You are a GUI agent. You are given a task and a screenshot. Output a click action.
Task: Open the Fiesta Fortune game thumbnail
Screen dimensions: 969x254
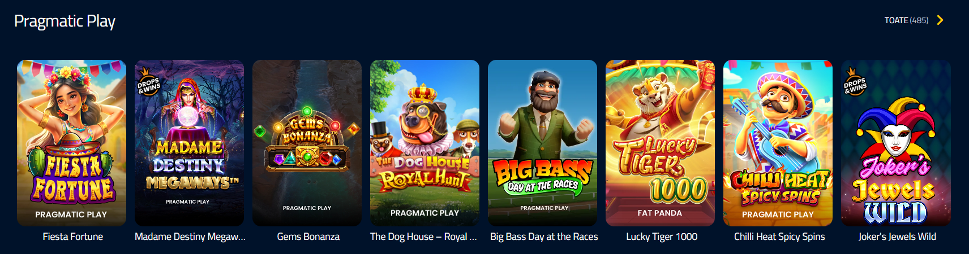[72, 143]
